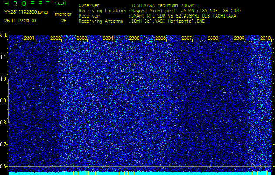
Task: Click the 3el.YAGI antenna description
Action: pos(168,21)
